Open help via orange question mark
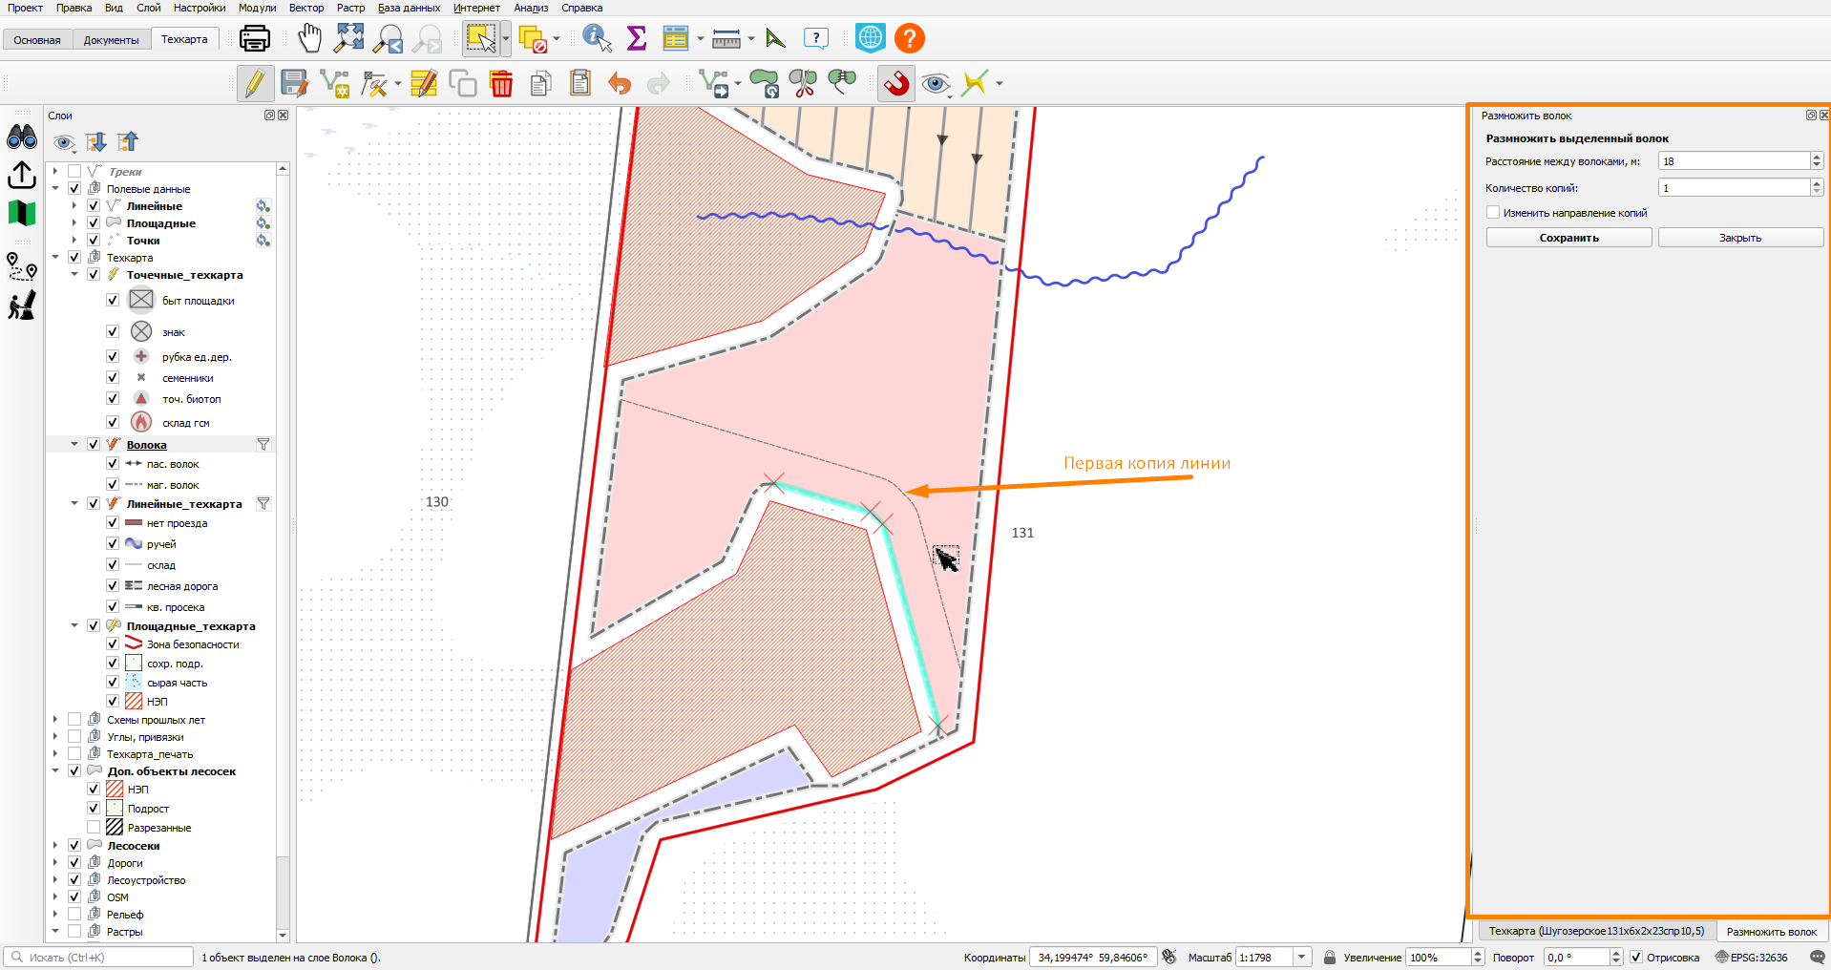 910,38
